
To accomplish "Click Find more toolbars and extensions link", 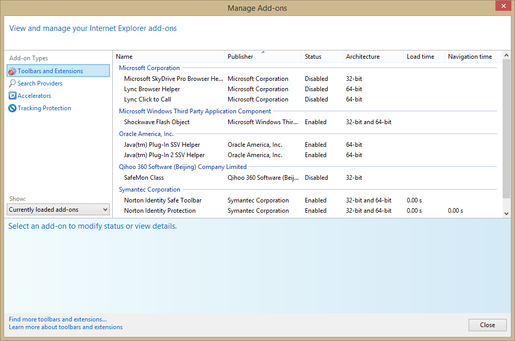I will pos(58,319).
